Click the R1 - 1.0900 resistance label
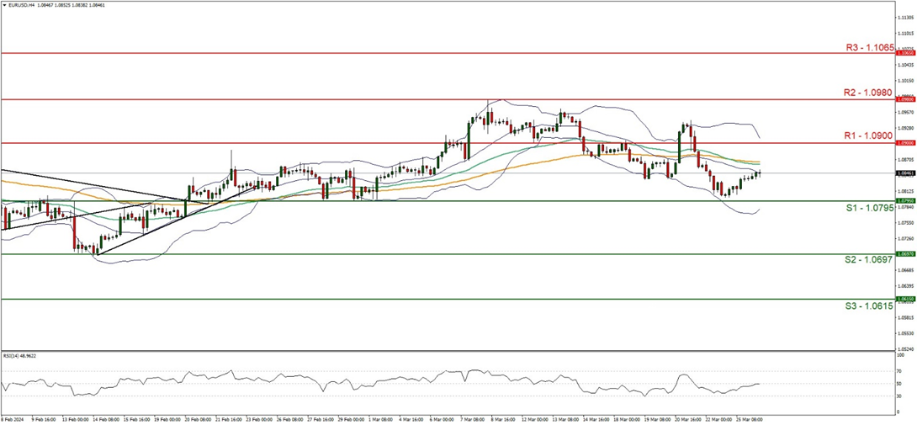The image size is (917, 425). pos(867,135)
